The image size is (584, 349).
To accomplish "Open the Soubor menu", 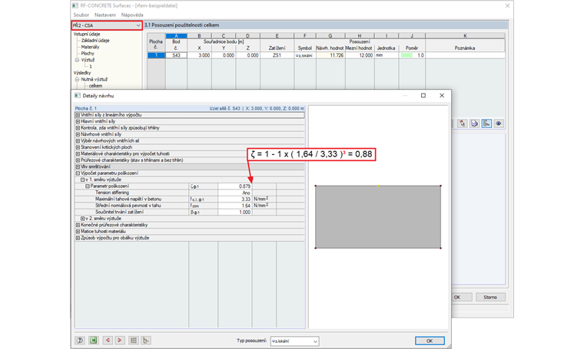I will (x=81, y=15).
